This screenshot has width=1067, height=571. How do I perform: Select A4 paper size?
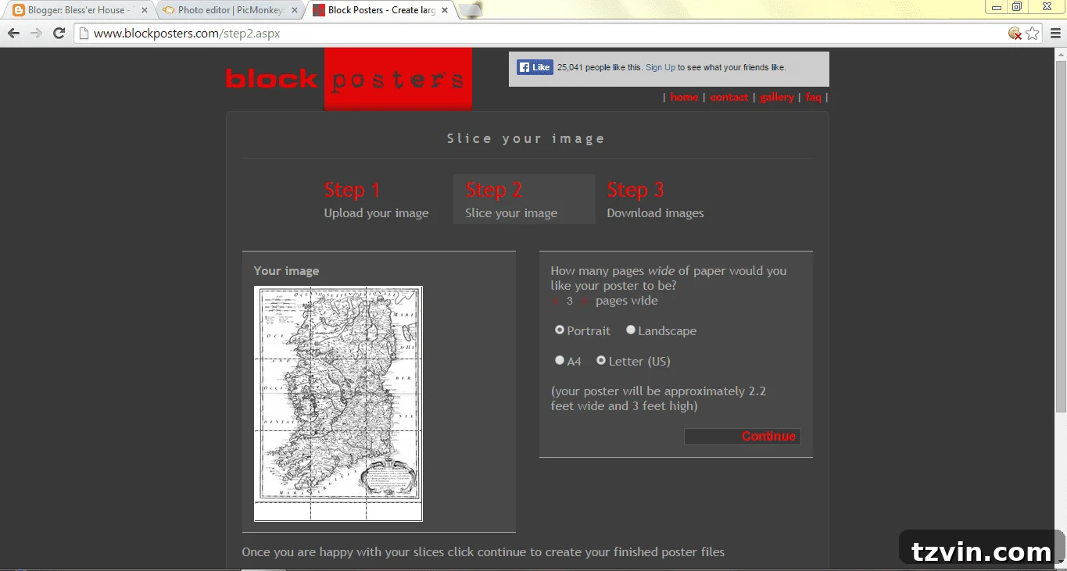coord(560,361)
